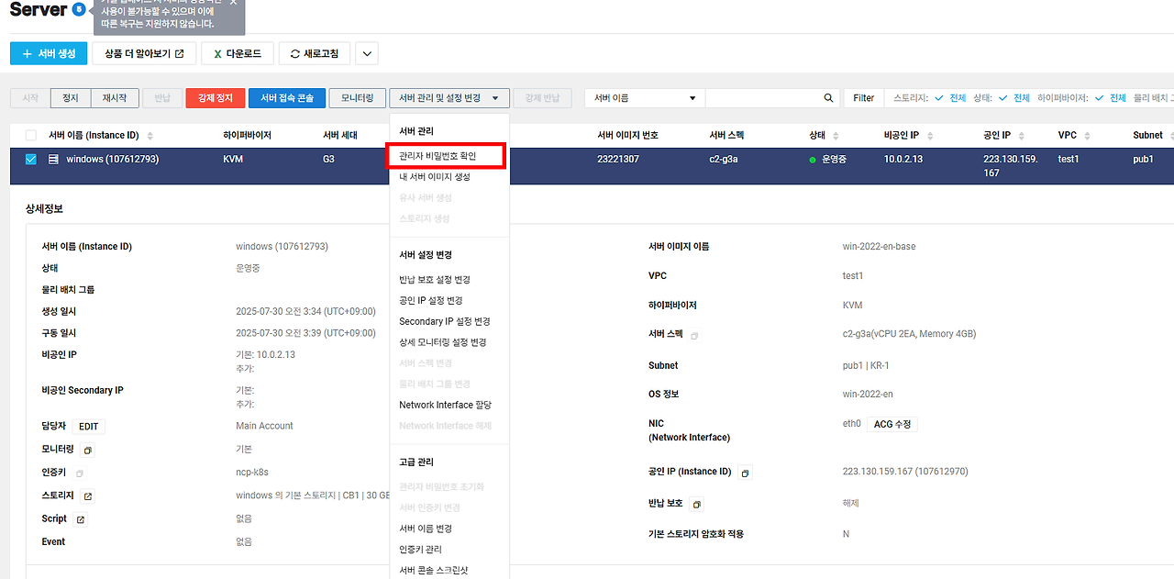Click the win-2022-en-base image name value
The height and width of the screenshot is (579, 1174).
[879, 247]
